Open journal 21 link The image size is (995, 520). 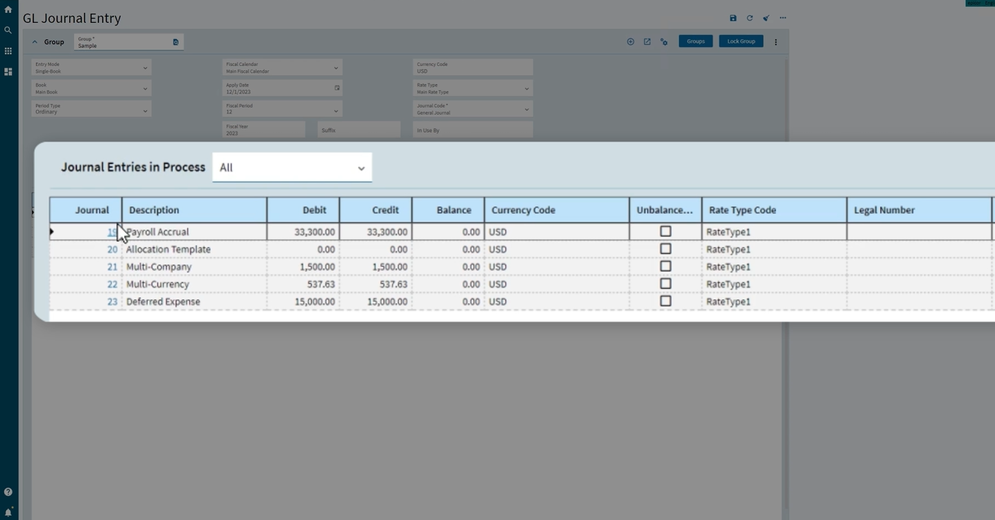(112, 266)
